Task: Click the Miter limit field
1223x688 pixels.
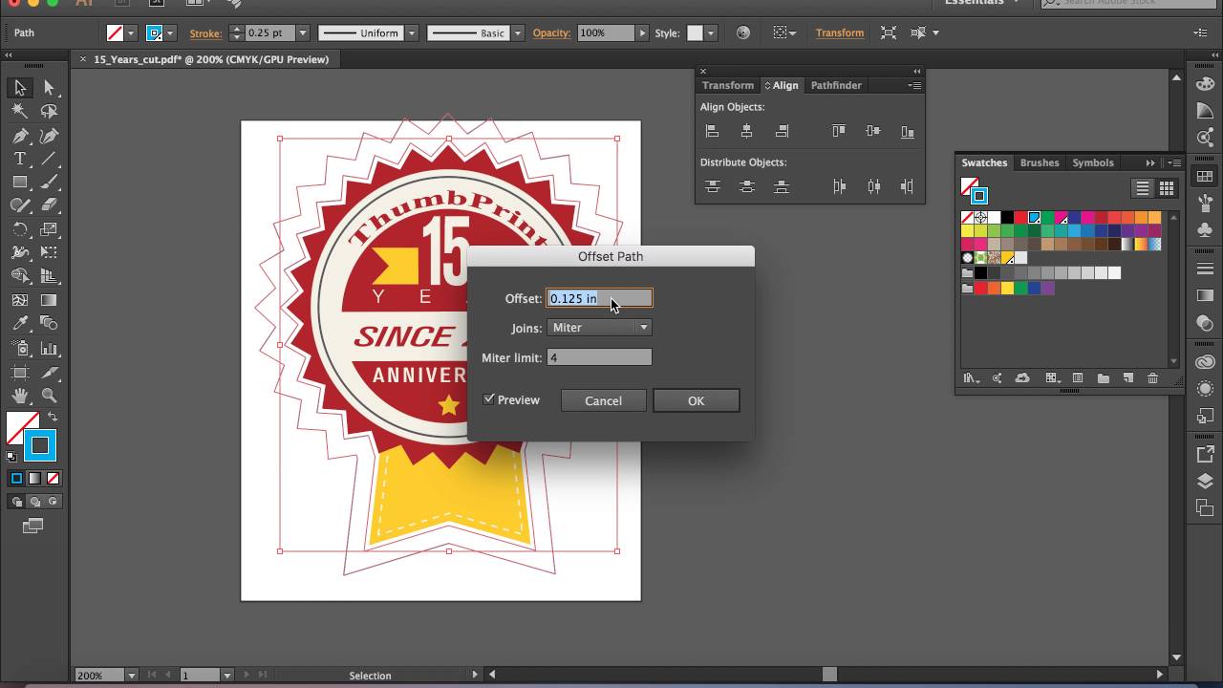Action: click(599, 357)
